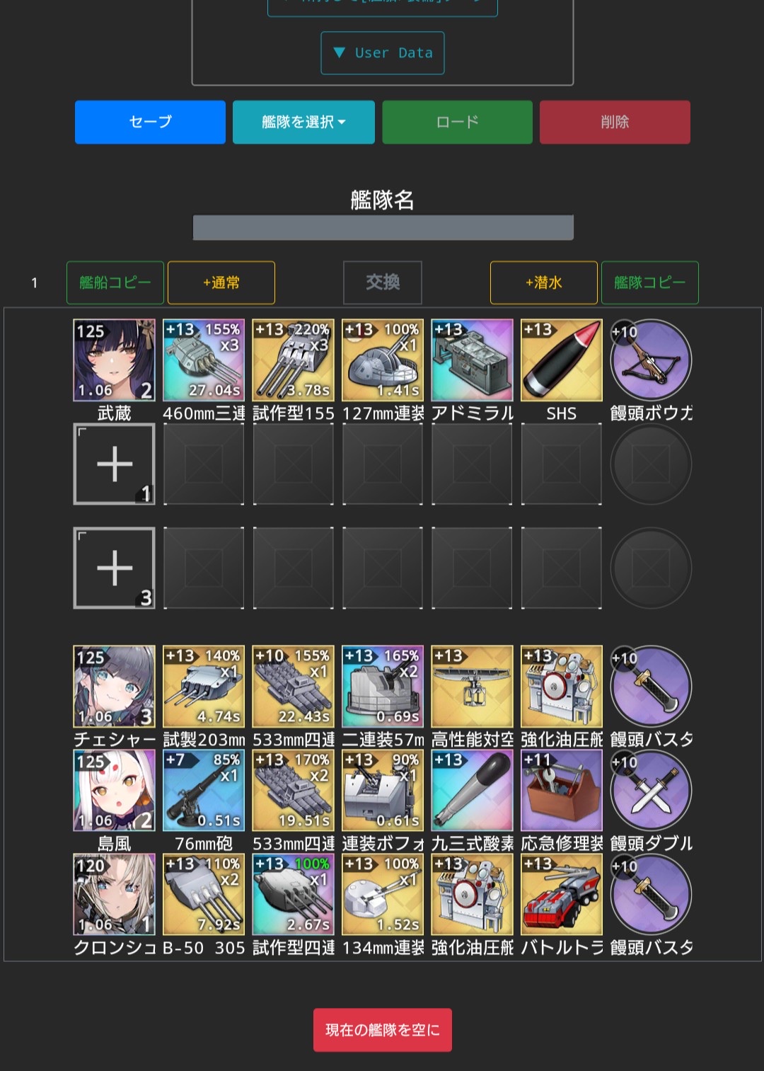
Task: Select the SHS shell equipment icon
Action: 562,360
